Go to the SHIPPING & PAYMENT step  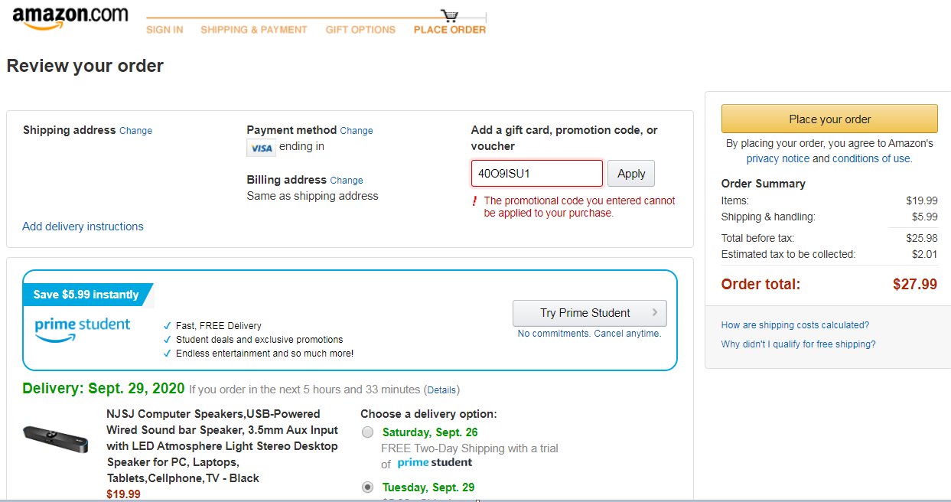254,30
